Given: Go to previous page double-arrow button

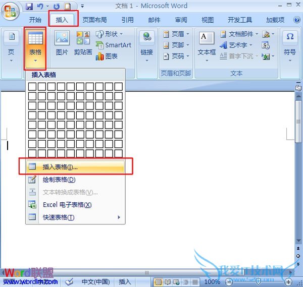Looking at the screenshot, I should click(298, 248).
